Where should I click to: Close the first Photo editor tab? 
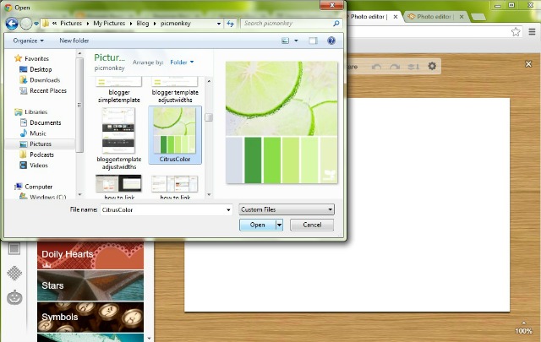tap(396, 17)
